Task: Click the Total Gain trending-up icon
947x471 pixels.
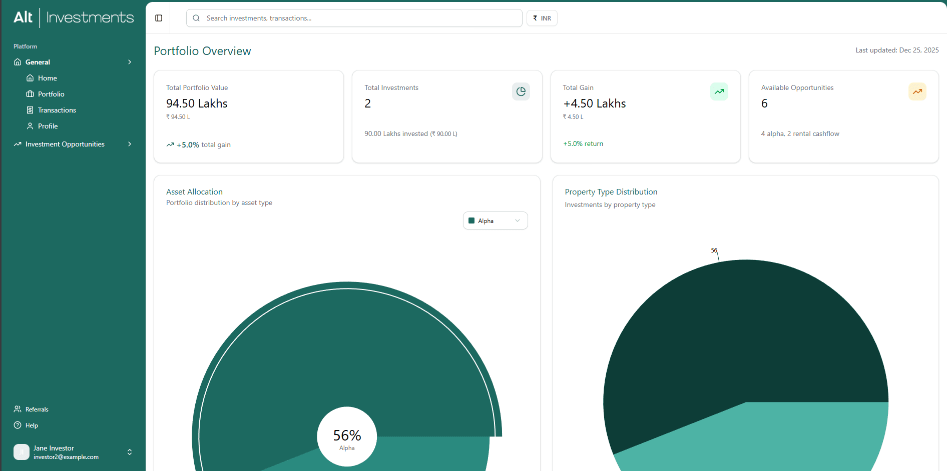Action: click(719, 91)
